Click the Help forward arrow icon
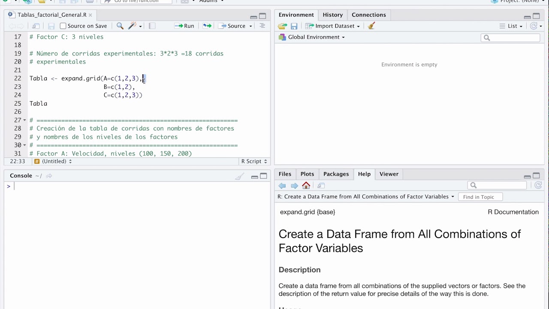Image resolution: width=549 pixels, height=309 pixels. 294,185
